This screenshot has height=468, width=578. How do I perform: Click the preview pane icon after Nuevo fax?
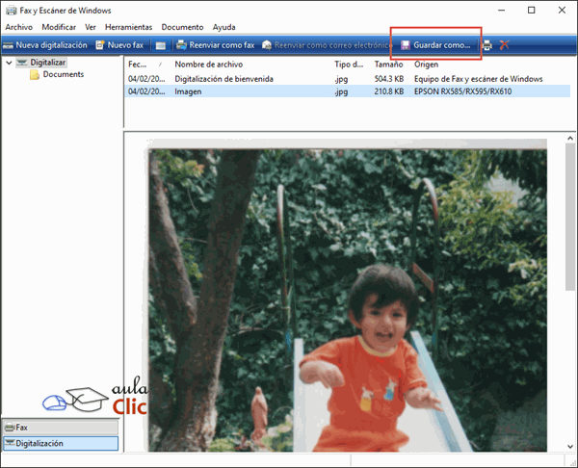click(x=160, y=45)
